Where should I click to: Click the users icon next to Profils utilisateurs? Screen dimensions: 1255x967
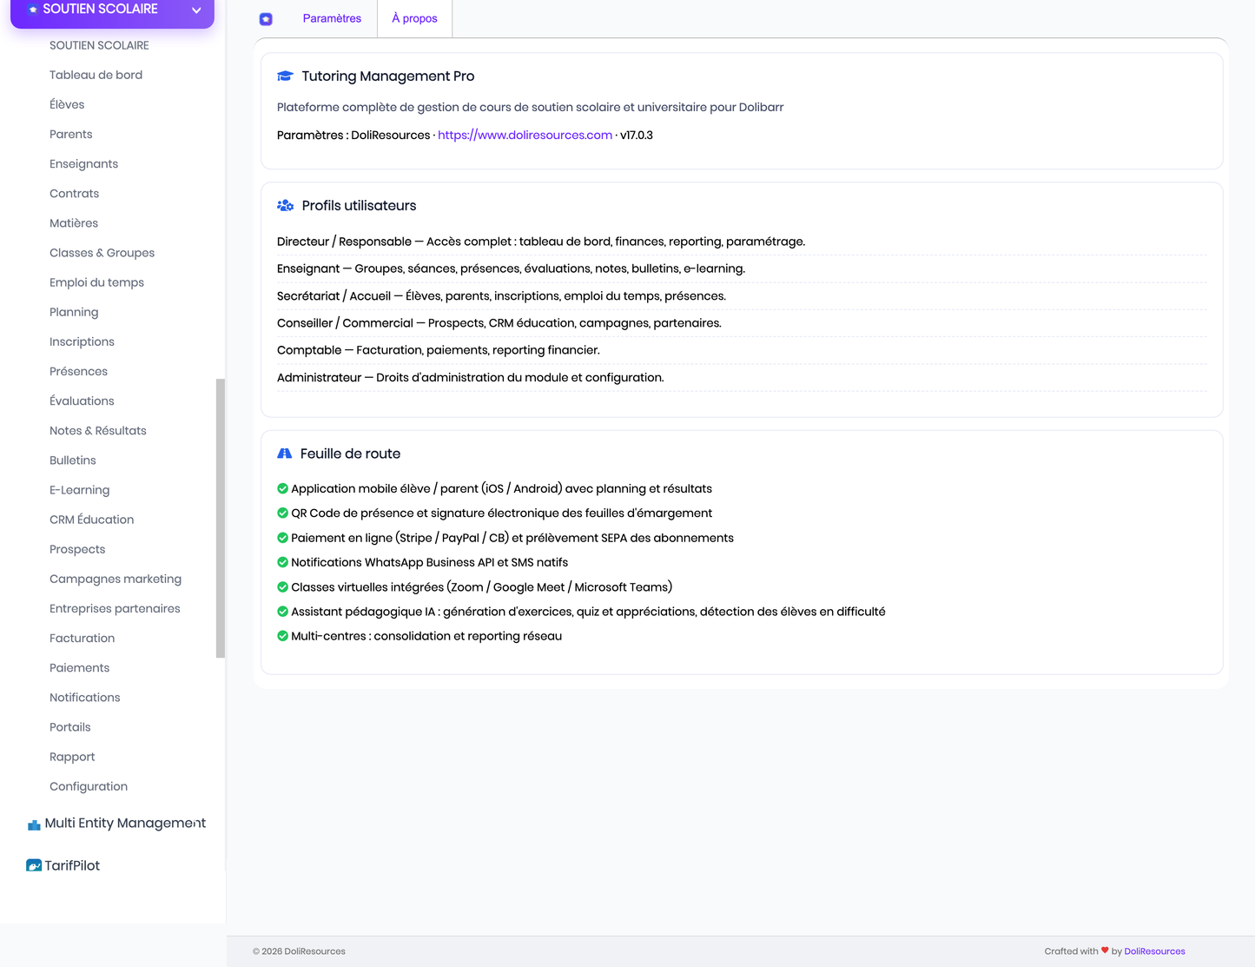pos(285,206)
